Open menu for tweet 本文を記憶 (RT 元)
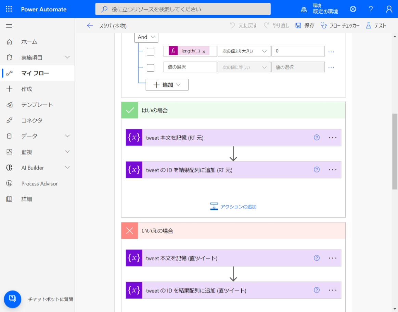 coord(333,138)
